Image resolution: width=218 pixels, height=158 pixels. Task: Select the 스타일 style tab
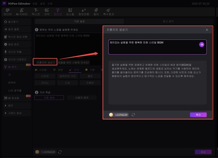(x=41, y=70)
